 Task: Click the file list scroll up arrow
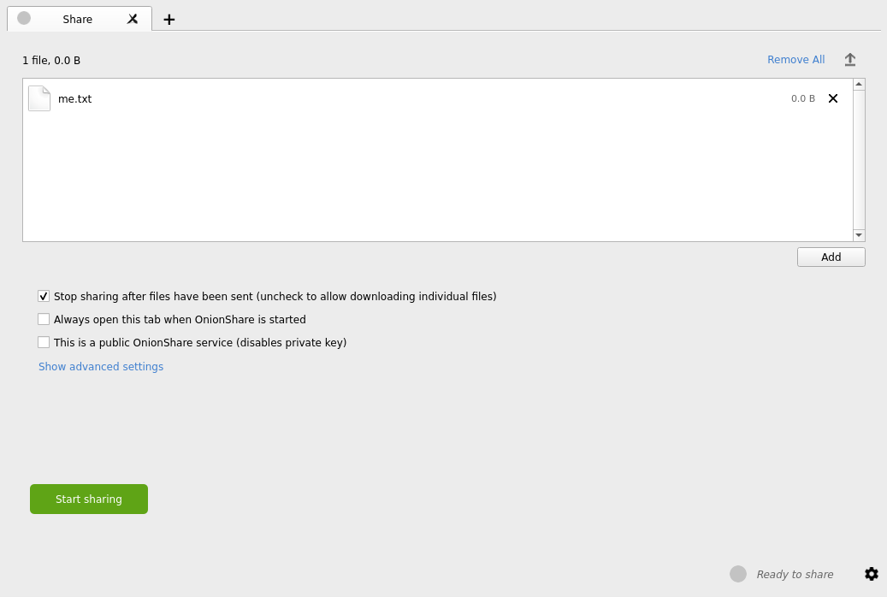click(x=859, y=84)
